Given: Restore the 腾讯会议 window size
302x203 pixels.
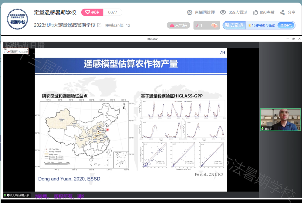Looking at the screenshot, I should 293,39.
